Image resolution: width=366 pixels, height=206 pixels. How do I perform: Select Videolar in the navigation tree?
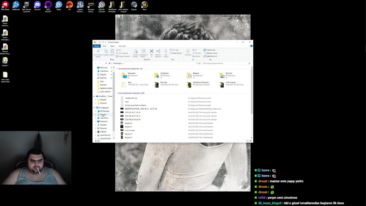click(x=103, y=132)
